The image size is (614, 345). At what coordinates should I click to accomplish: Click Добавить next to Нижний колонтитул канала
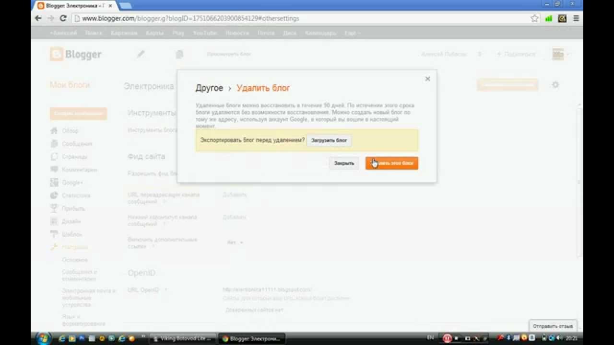pos(235,218)
